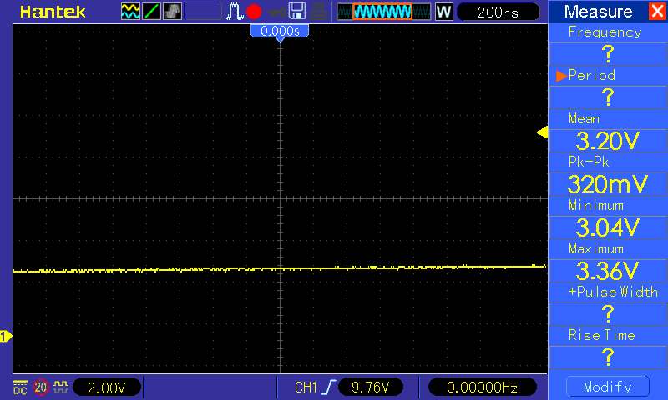Click the yellow trigger level arrow marker
Screen dimensions: 668x400
(x=542, y=132)
